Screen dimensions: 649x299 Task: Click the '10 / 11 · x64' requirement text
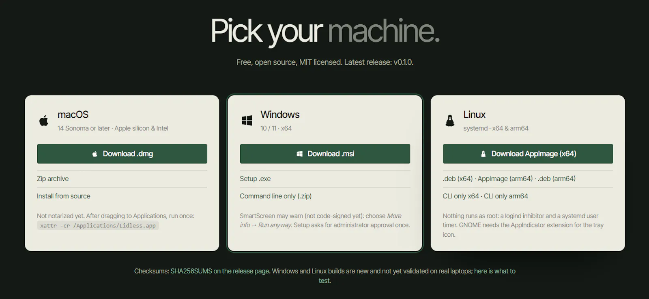(x=276, y=128)
